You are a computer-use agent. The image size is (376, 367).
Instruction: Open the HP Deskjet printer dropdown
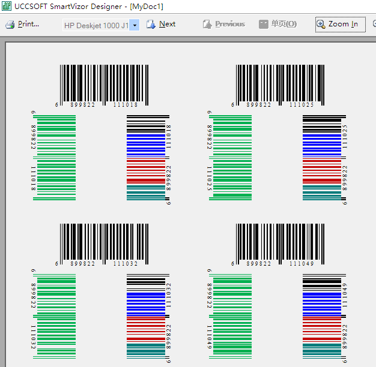[x=135, y=25]
